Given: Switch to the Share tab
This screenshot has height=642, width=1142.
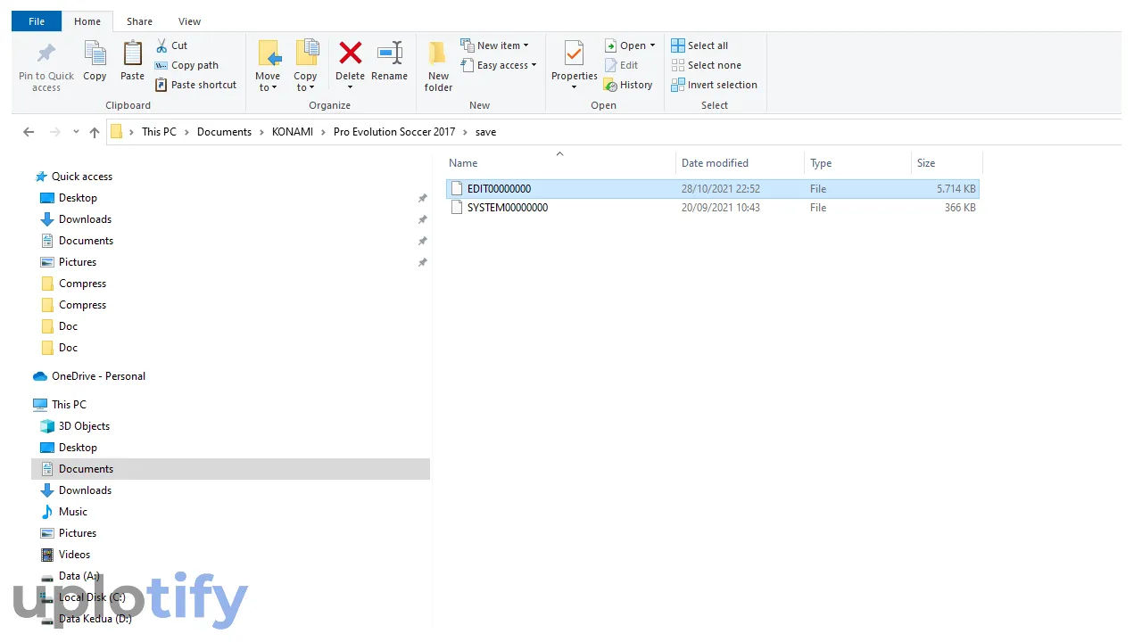Looking at the screenshot, I should [x=139, y=21].
